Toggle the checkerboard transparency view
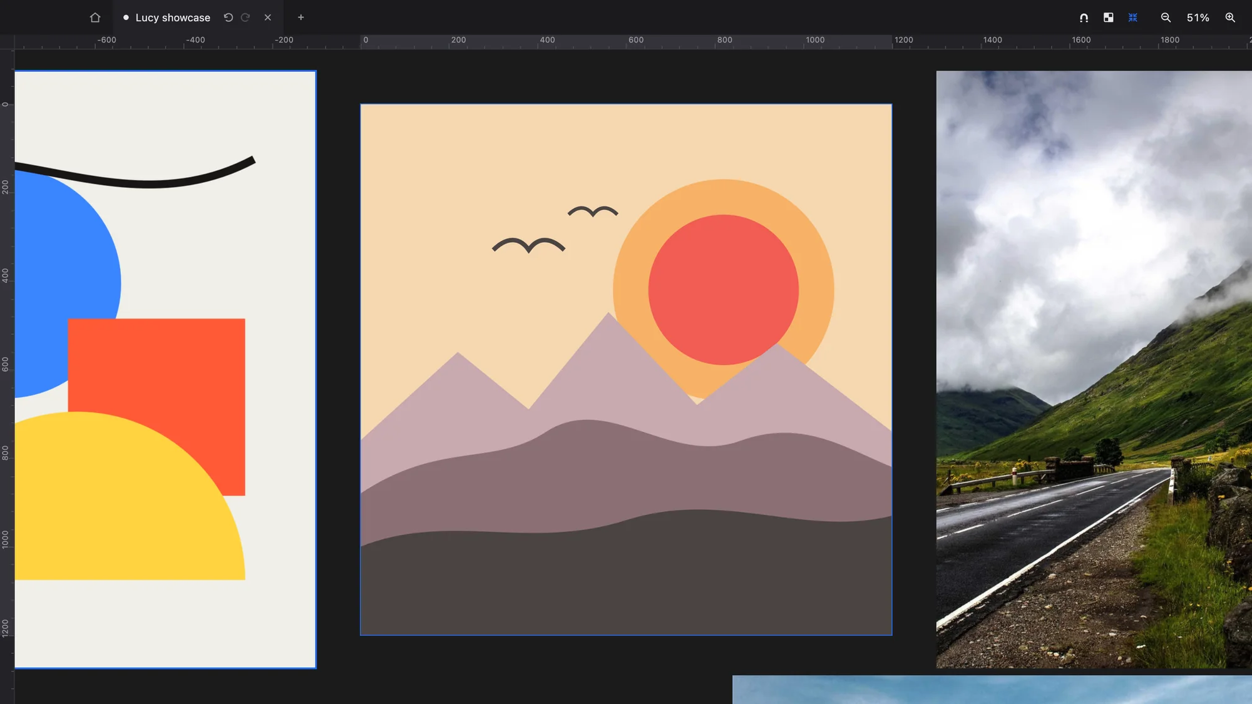The height and width of the screenshot is (704, 1252). point(1109,18)
